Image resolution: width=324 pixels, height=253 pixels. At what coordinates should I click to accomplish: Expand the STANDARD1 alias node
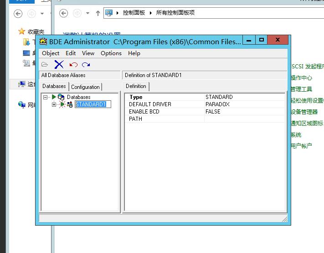pos(54,104)
